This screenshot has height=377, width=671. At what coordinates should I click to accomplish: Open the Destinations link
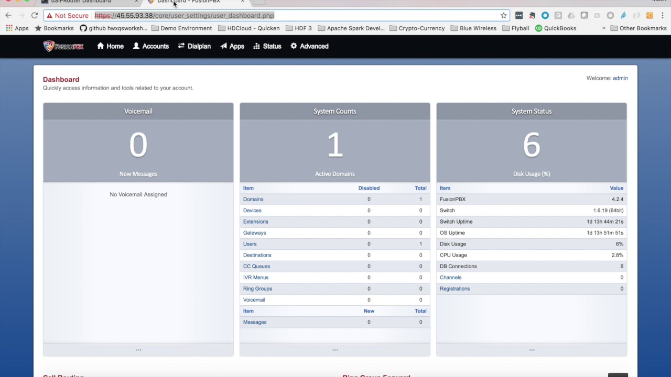pos(257,255)
